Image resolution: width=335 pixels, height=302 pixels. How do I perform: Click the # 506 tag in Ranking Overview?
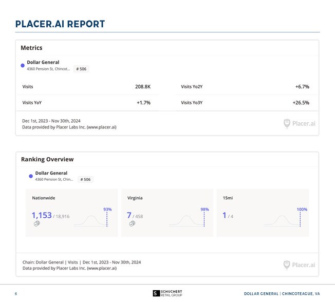coord(85,179)
